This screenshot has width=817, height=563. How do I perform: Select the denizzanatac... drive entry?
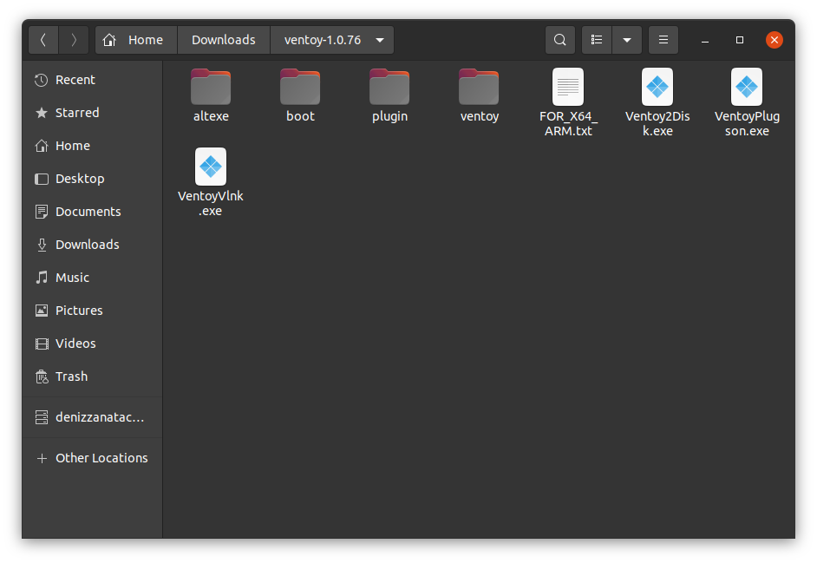(92, 417)
